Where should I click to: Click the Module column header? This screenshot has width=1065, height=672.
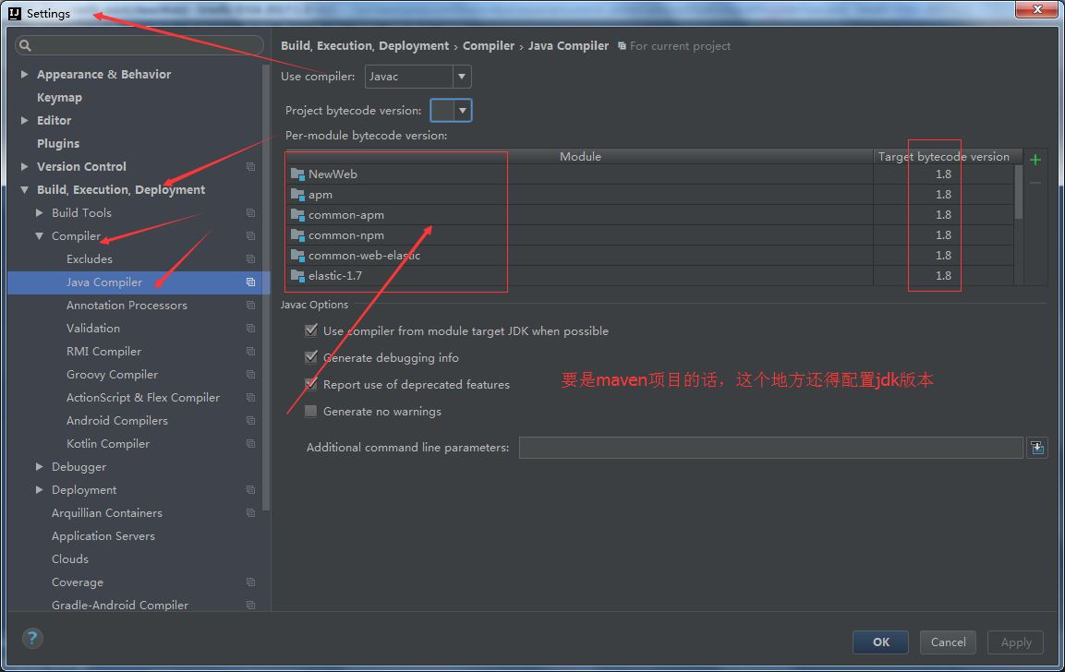coord(580,156)
